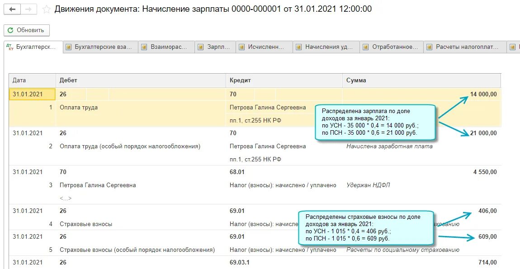
Task: Switch to the Зарпл... tab
Action: (215, 47)
